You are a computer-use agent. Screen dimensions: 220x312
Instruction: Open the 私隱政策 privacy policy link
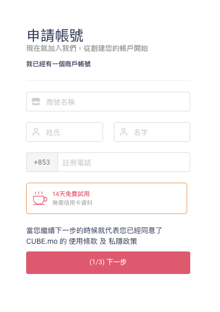click(123, 241)
